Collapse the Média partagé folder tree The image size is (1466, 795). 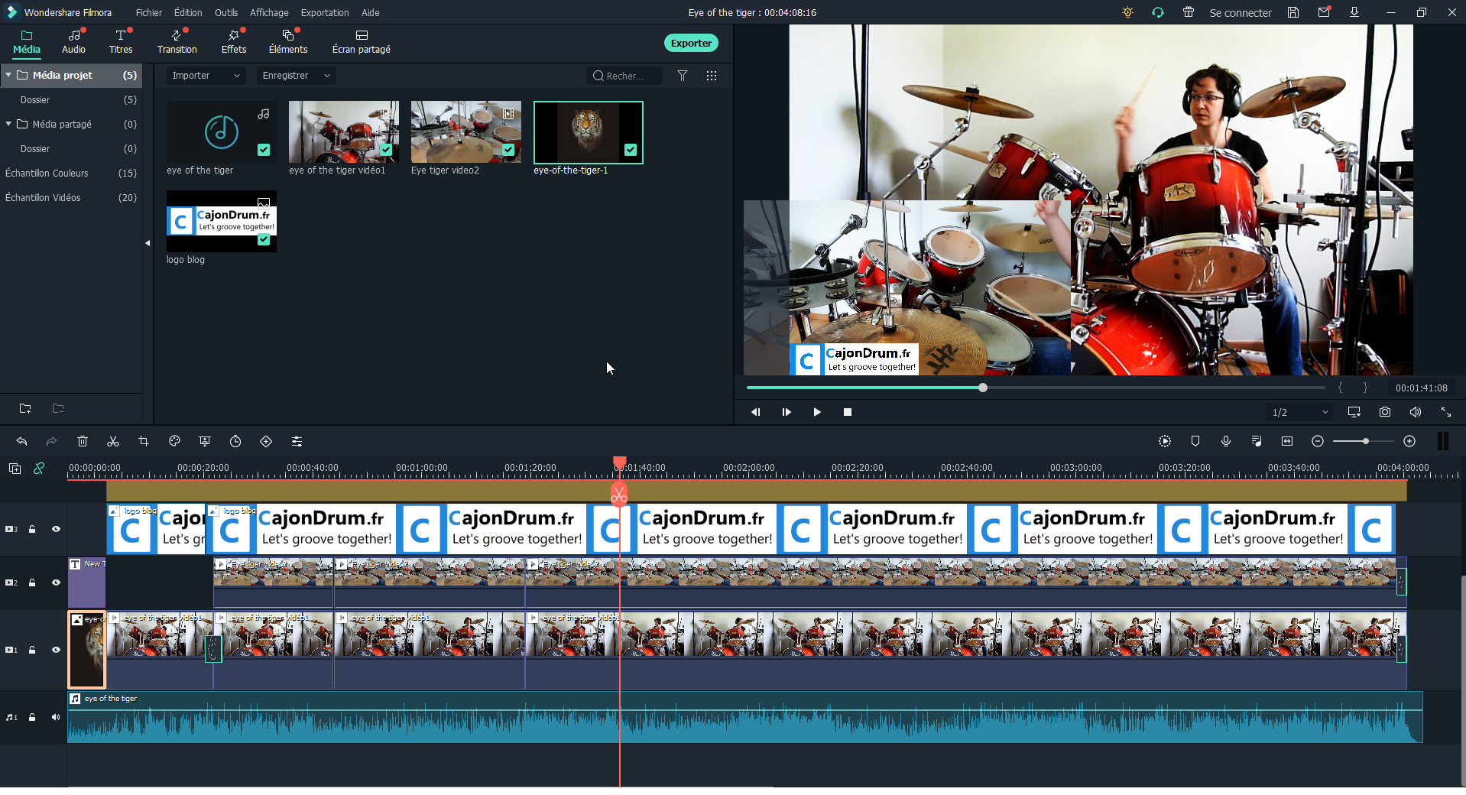[8, 124]
